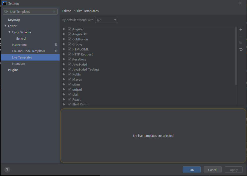Click the search magnifier icon
Image resolution: width=247 pixels, height=176 pixels.
point(6,12)
